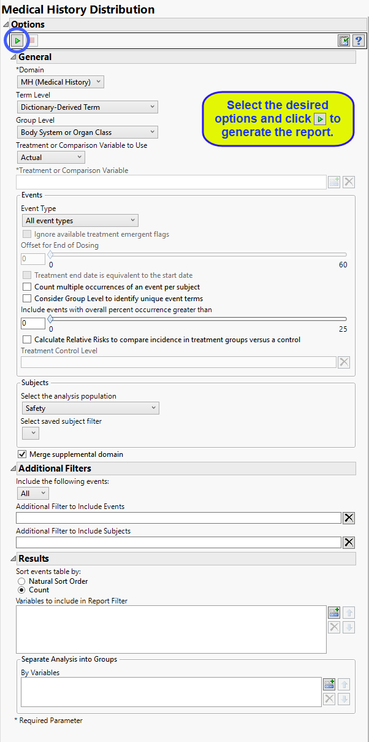Open the analysis population Safety dropdown
Screen dimensions: 369x742
pyautogui.click(x=90, y=408)
